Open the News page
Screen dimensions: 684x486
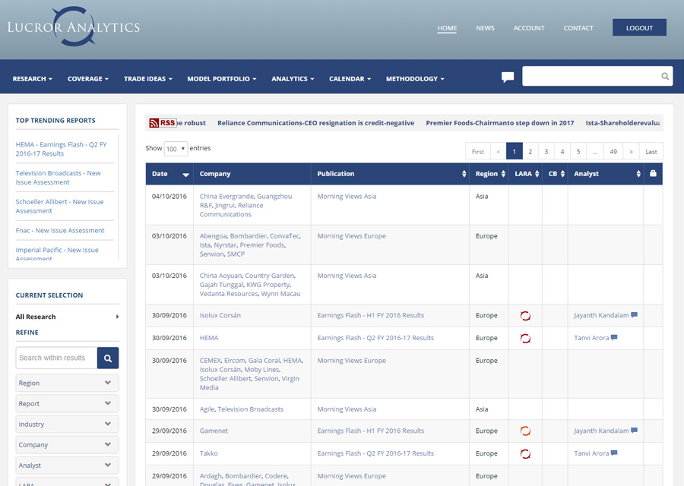coord(485,28)
